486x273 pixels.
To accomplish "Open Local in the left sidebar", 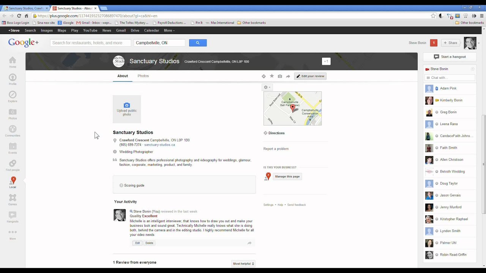I will point(13,182).
